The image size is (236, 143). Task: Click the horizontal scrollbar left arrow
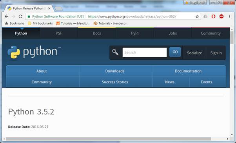[x=4, y=139]
